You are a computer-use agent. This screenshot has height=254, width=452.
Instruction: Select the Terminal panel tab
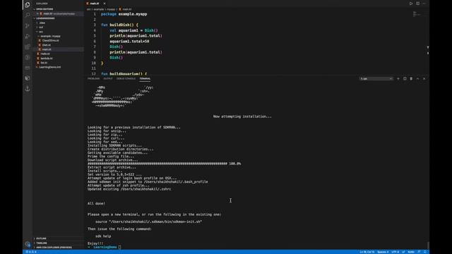(145, 78)
